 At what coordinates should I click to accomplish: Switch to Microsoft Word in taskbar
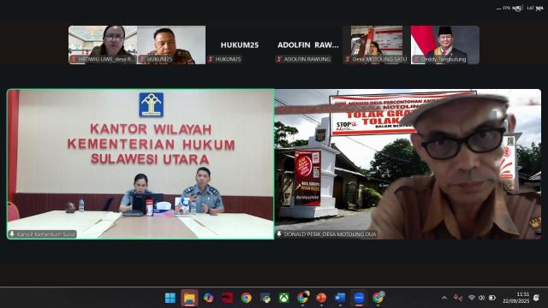point(340,298)
